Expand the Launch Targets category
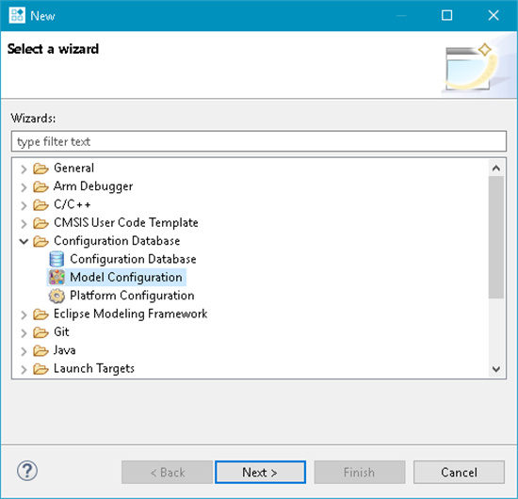The image size is (518, 499). point(24,369)
